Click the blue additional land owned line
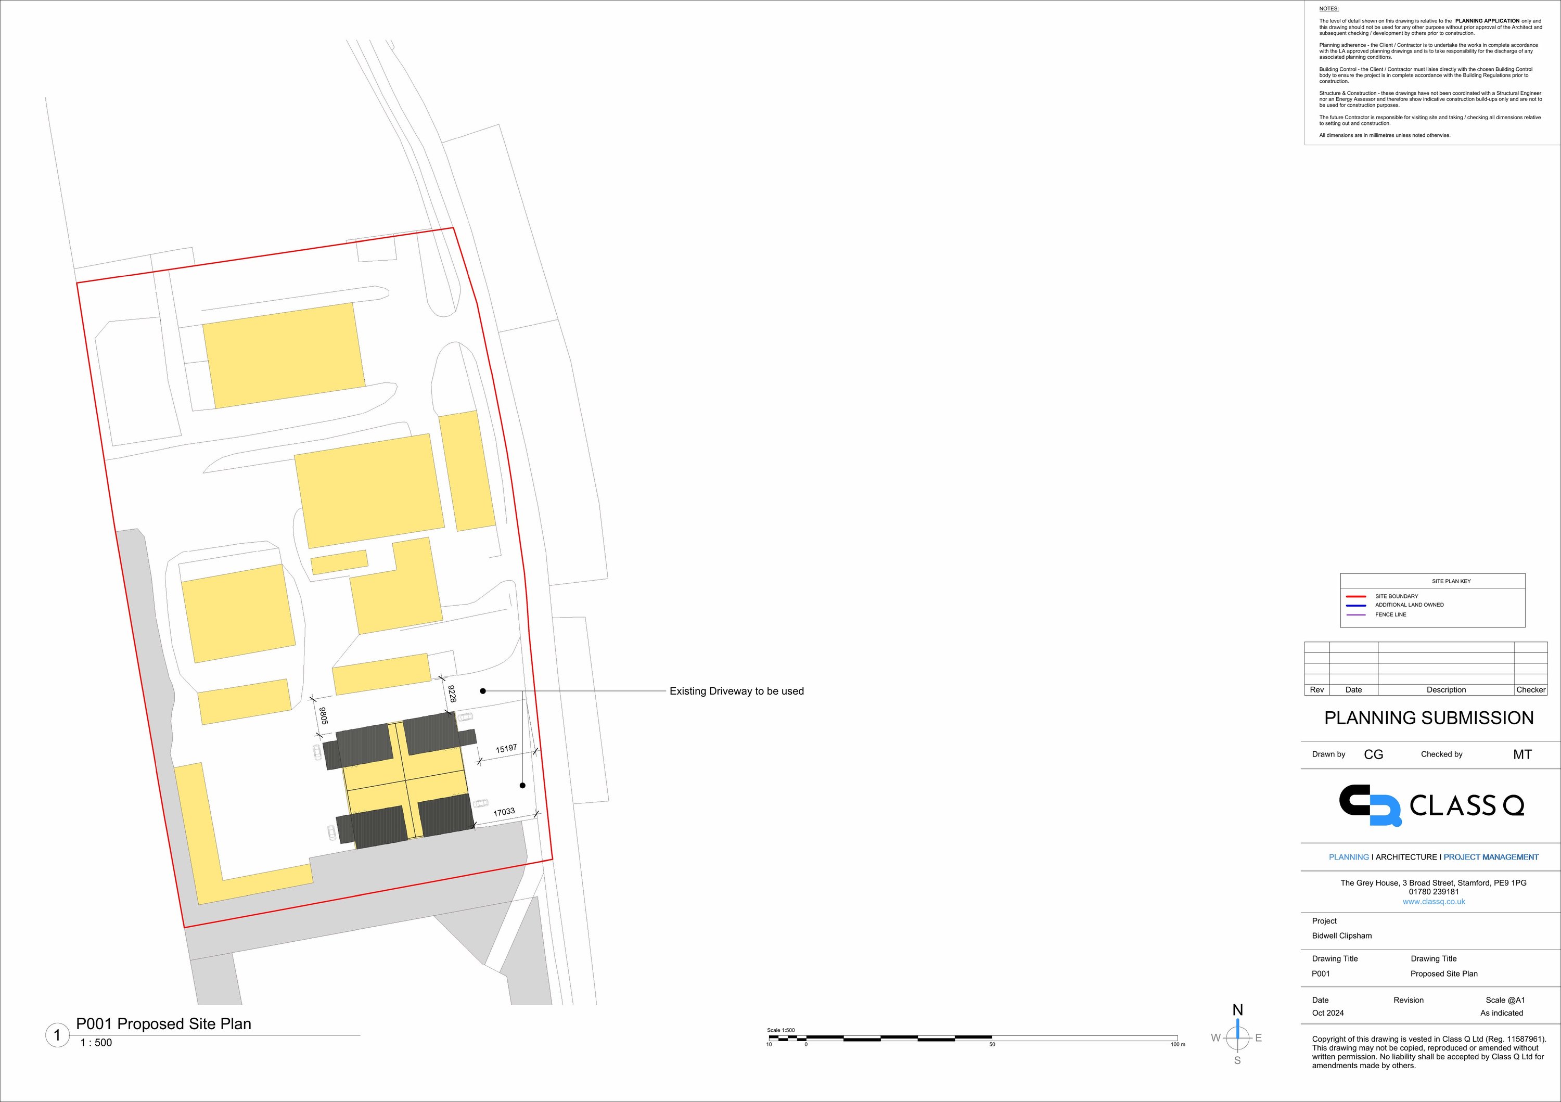 pyautogui.click(x=1355, y=605)
